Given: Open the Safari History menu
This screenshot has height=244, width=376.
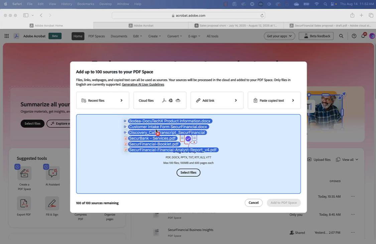Looking at the screenshot, I should point(67,4).
